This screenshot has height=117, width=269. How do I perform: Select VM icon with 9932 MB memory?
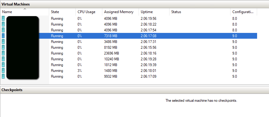pyautogui.click(x=3, y=76)
